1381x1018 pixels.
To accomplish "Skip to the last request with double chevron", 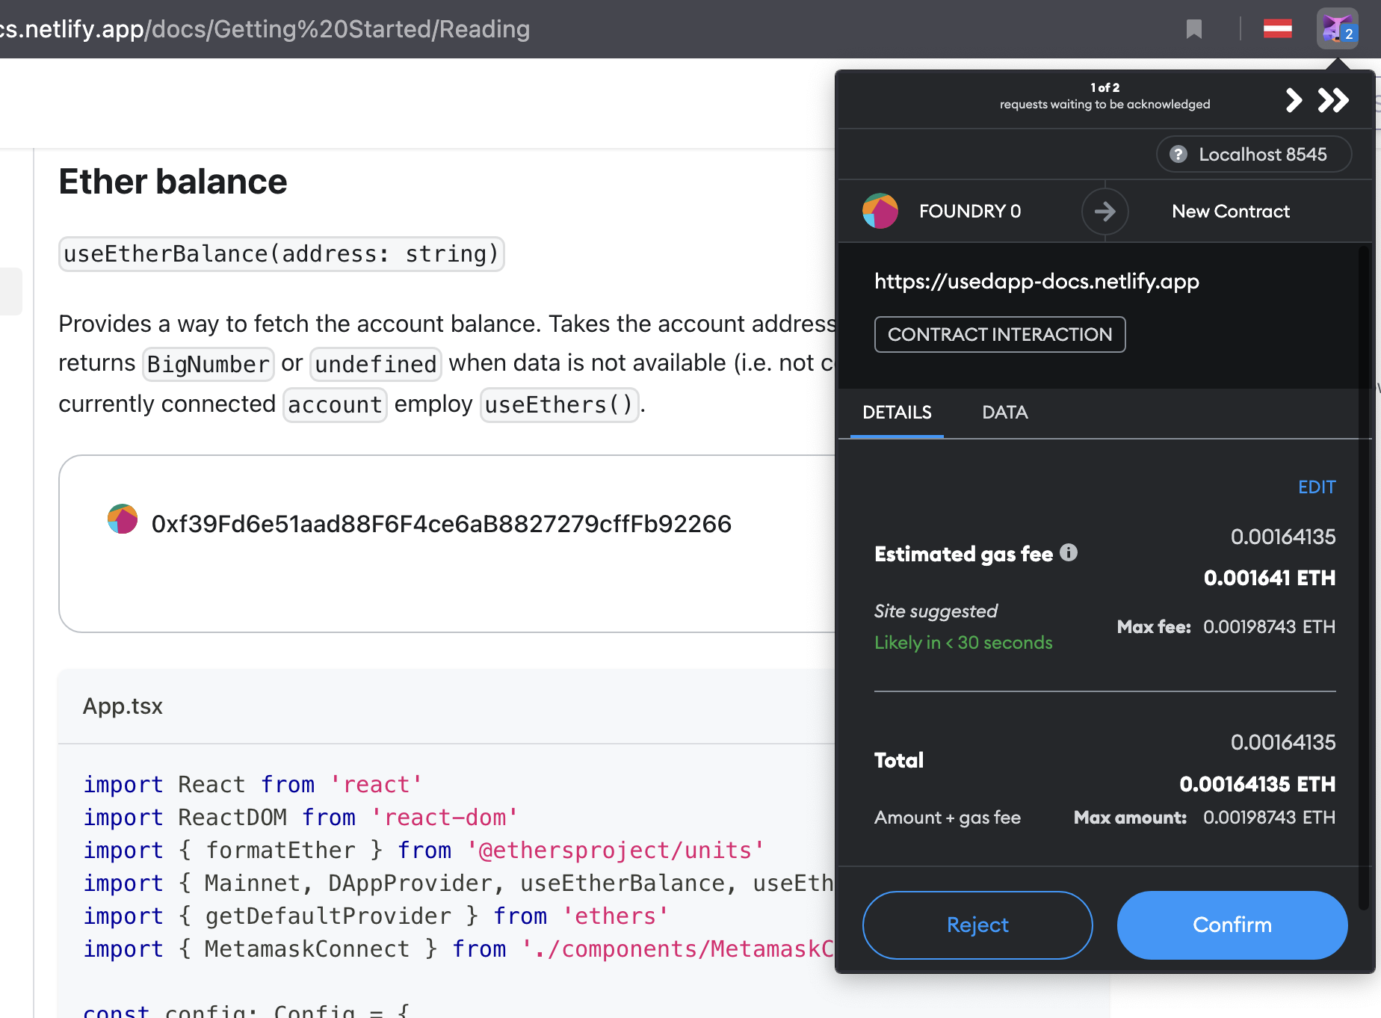I will coord(1332,100).
